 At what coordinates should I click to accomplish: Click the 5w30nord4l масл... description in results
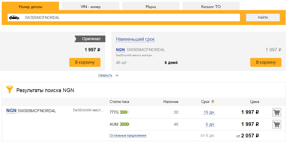pos(88,110)
